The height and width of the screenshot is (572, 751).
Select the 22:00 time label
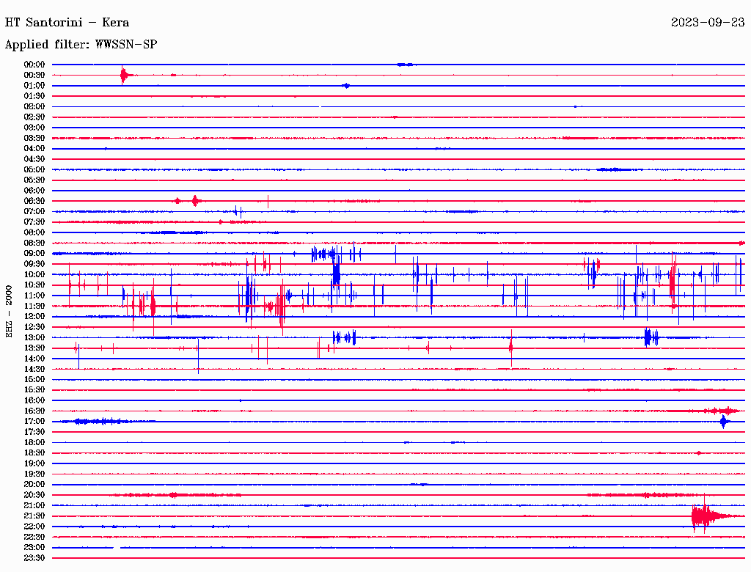pos(34,527)
